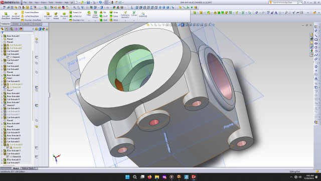Click the Open file folder icon
321x181 pixels.
(x=82, y=3)
